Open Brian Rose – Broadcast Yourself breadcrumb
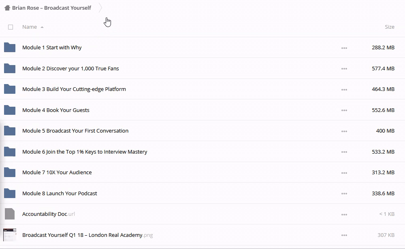This screenshot has height=249, width=405. pos(51,8)
